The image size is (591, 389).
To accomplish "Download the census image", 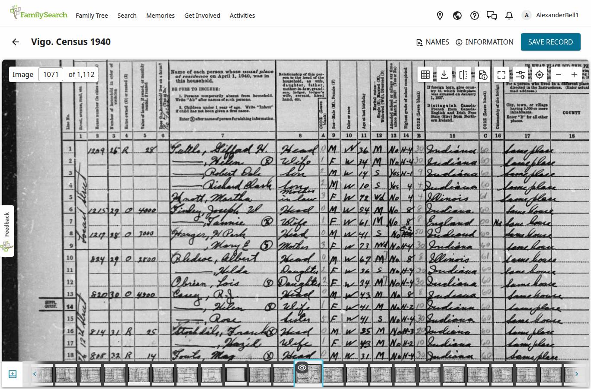I will (444, 74).
